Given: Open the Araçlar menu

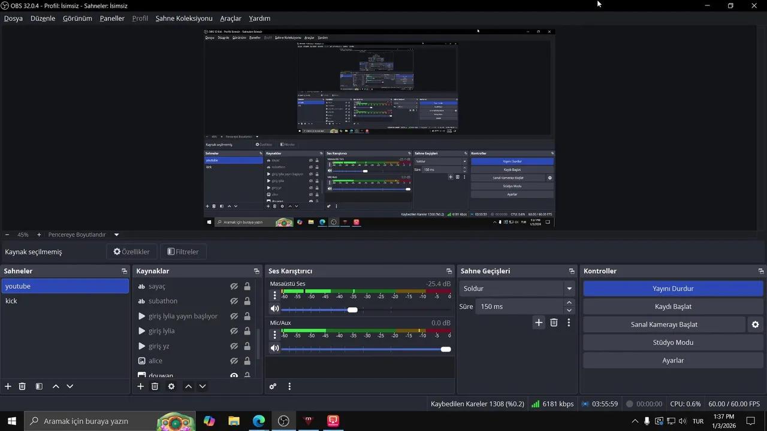Looking at the screenshot, I should click(231, 19).
